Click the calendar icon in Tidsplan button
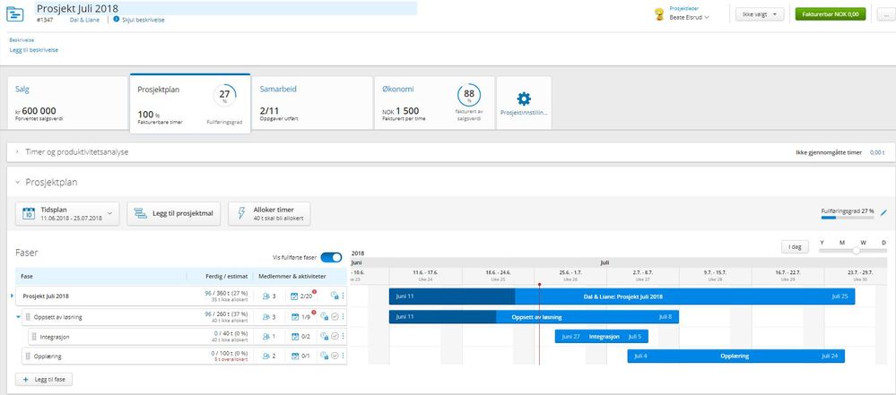The width and height of the screenshot is (896, 395). [x=29, y=214]
